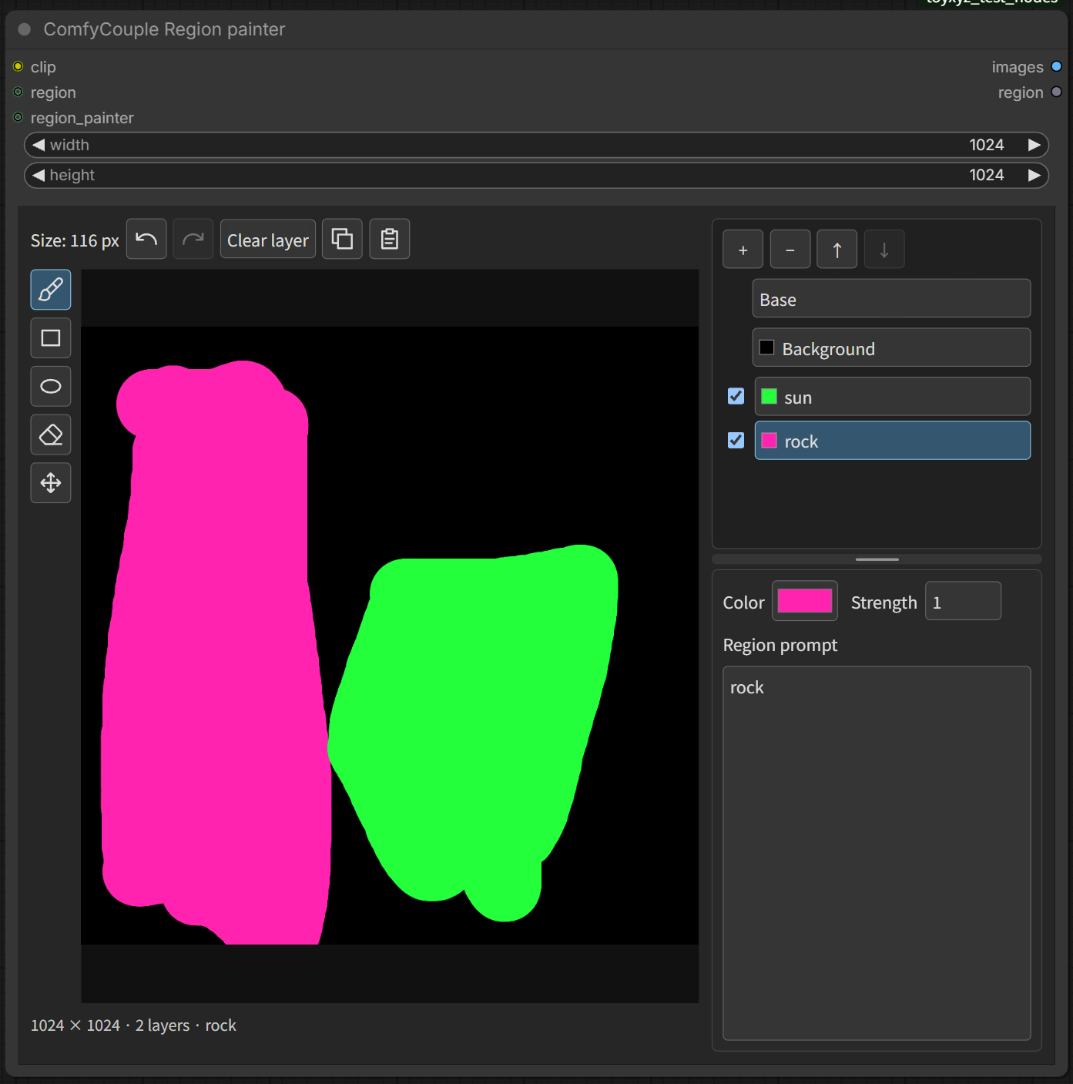Click the height value 1024
The width and height of the screenshot is (1073, 1084).
click(x=987, y=175)
